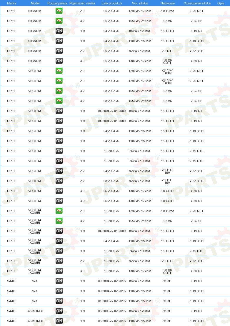Select '3.0 V6 CDTI' cell in VECTRA KOMBI row
The height and width of the screenshot is (326, 230).
pos(167,271)
